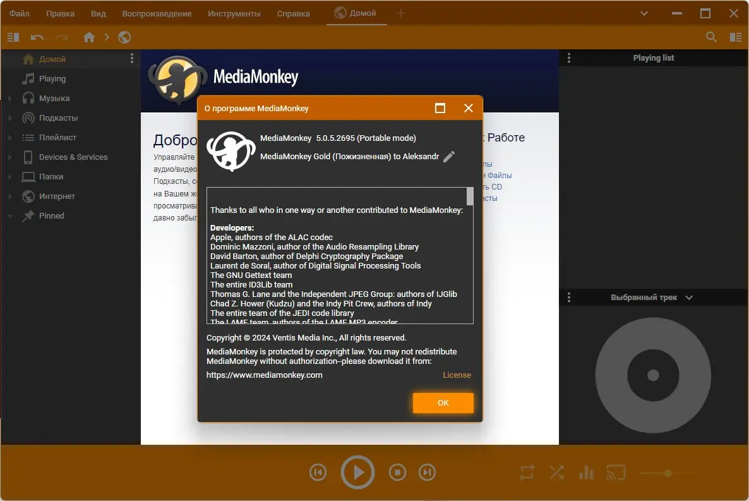Select Папки in the sidebar
749x501 pixels.
click(x=51, y=176)
